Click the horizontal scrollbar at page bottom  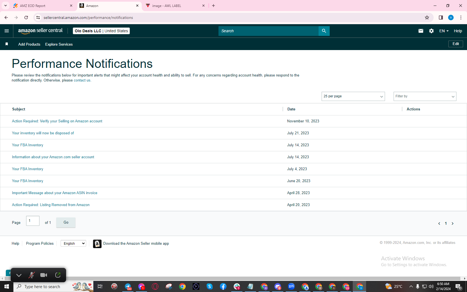coord(232,278)
